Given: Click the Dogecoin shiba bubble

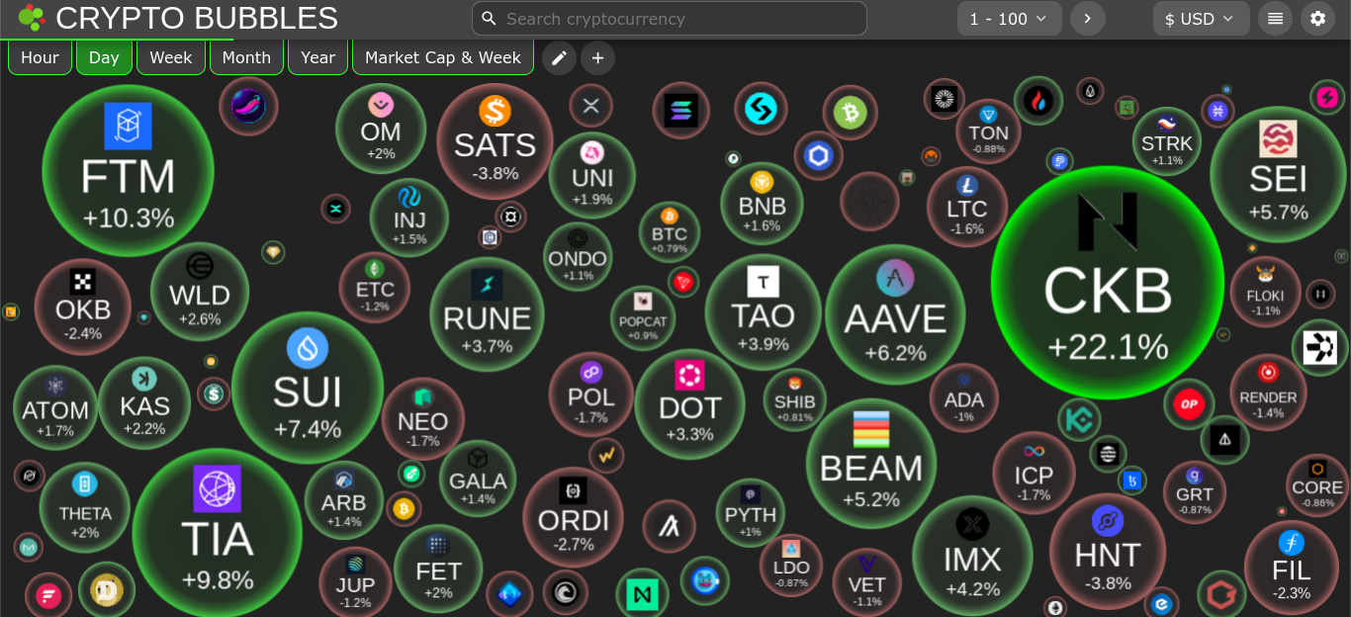Looking at the screenshot, I should point(107,589).
